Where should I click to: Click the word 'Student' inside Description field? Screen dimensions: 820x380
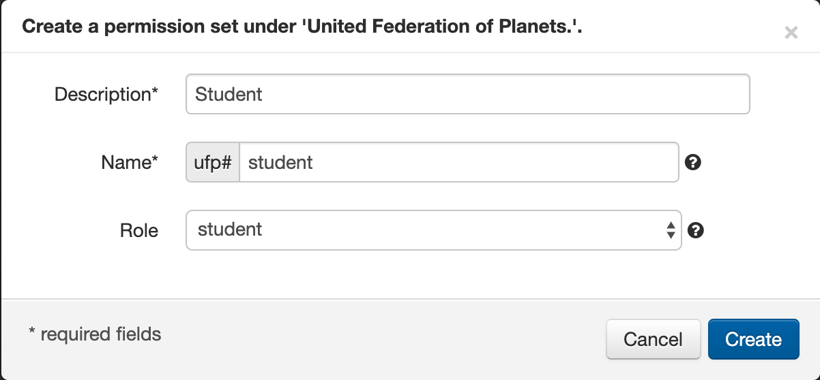point(229,94)
